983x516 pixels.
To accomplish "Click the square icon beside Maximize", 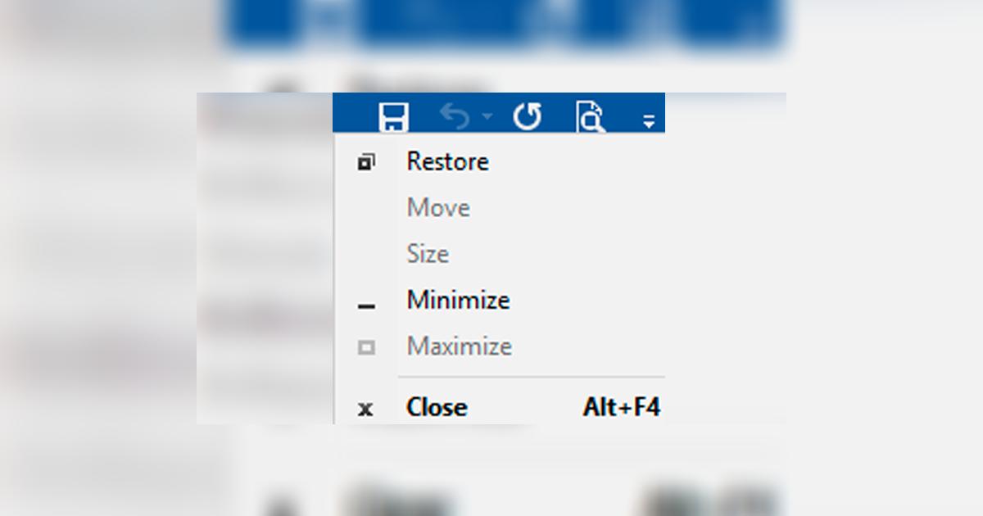I will [x=366, y=347].
